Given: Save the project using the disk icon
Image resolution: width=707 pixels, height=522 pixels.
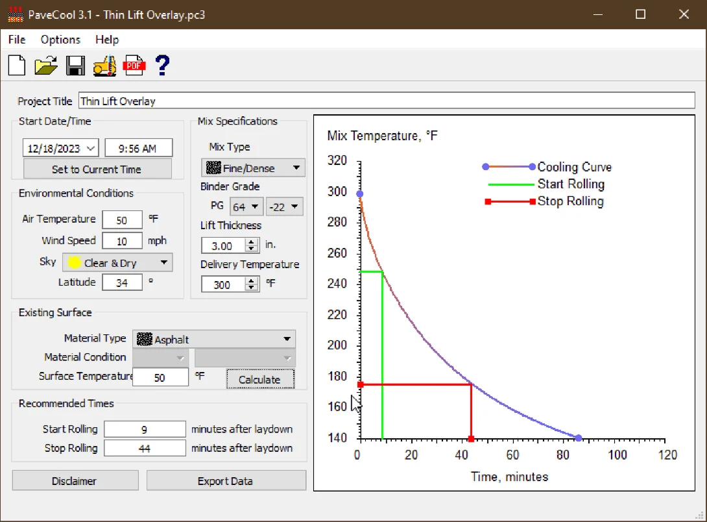Looking at the screenshot, I should (75, 65).
